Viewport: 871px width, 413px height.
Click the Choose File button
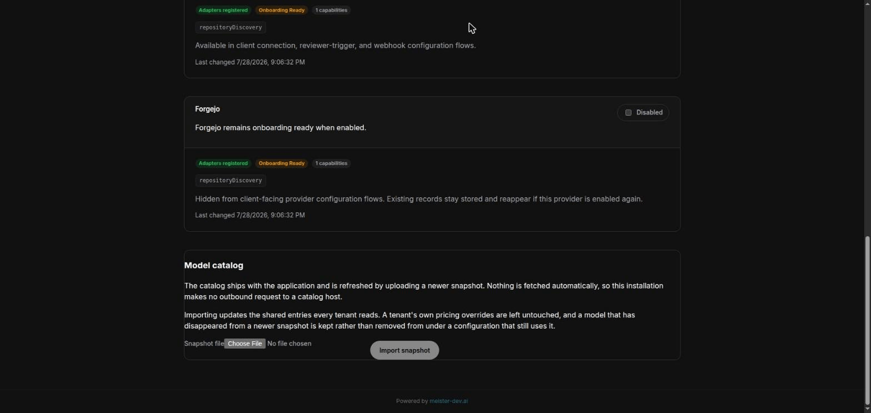point(244,344)
